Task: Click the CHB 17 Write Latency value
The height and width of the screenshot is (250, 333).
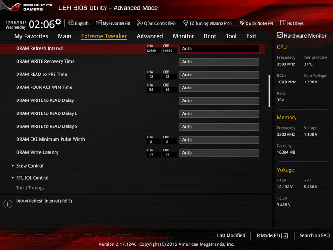Action: tap(167, 155)
